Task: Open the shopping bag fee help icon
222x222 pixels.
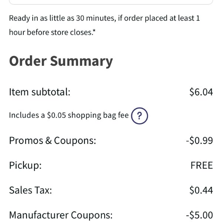Action: tap(139, 116)
